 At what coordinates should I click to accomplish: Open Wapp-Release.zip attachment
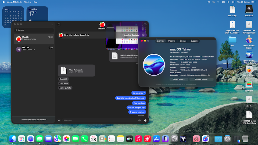click(x=77, y=71)
